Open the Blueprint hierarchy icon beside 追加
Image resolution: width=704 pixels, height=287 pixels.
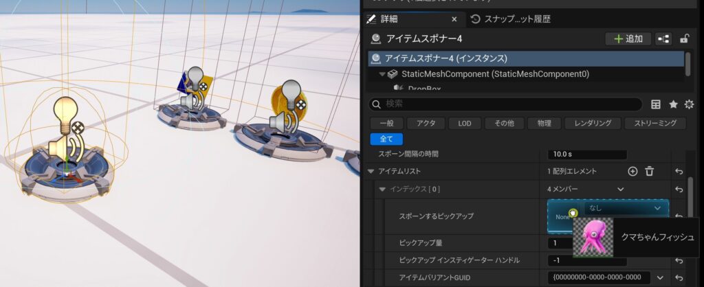pyautogui.click(x=664, y=39)
